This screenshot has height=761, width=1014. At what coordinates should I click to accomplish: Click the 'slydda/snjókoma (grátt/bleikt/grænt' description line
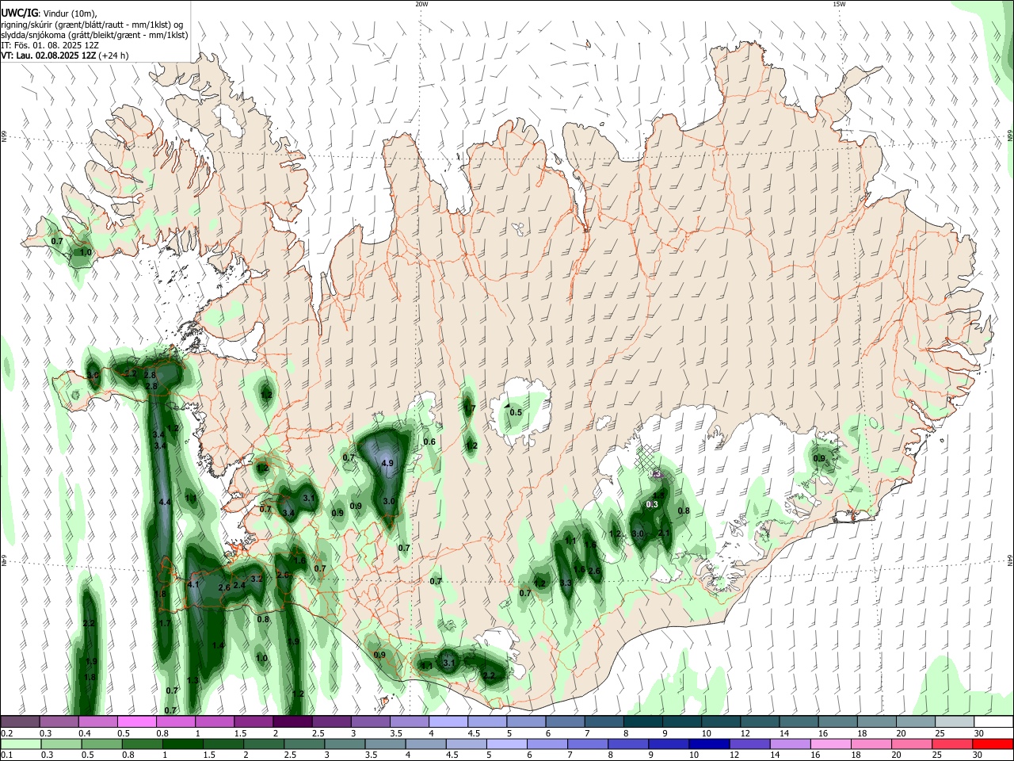pos(94,35)
